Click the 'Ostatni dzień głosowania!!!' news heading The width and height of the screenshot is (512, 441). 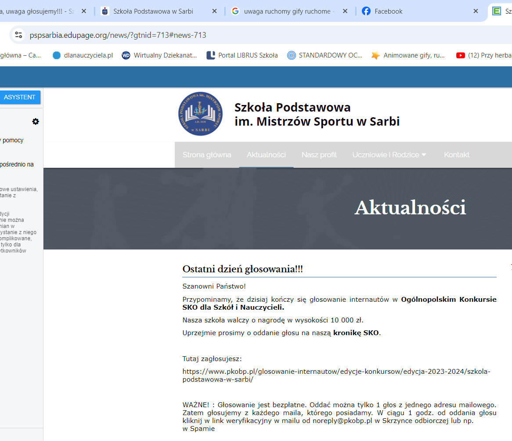pos(242,269)
